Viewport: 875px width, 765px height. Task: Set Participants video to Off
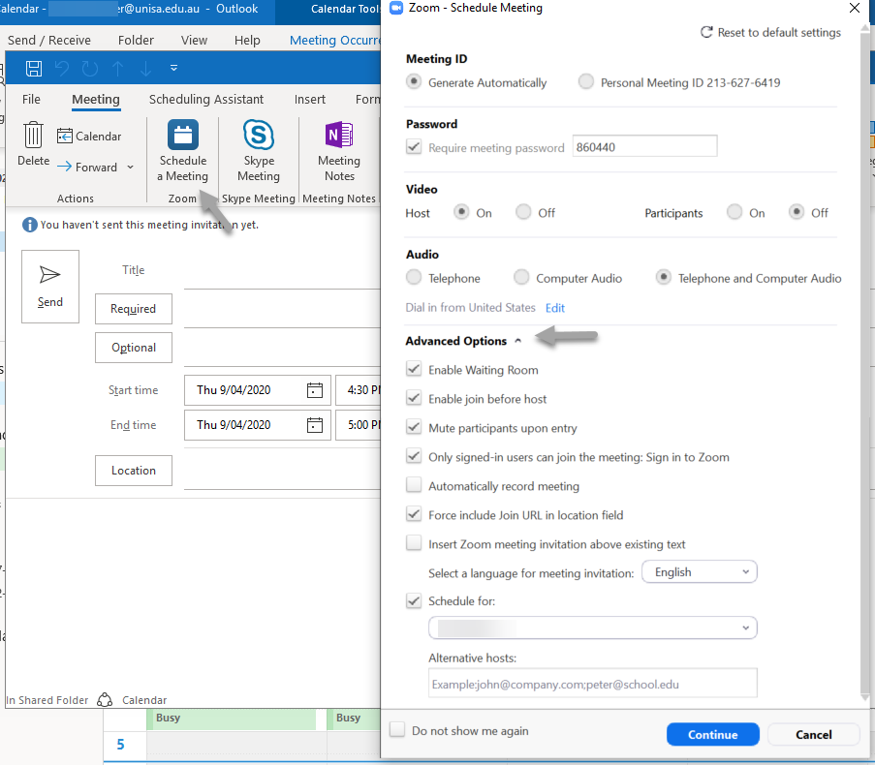point(797,212)
